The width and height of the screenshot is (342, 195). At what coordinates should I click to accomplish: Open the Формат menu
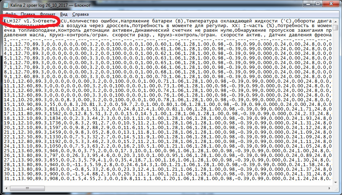[47, 14]
